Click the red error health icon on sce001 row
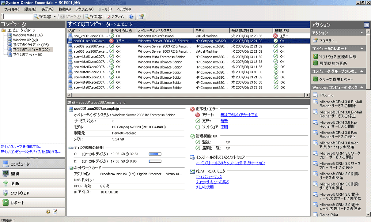371x222 pixels. (112, 41)
